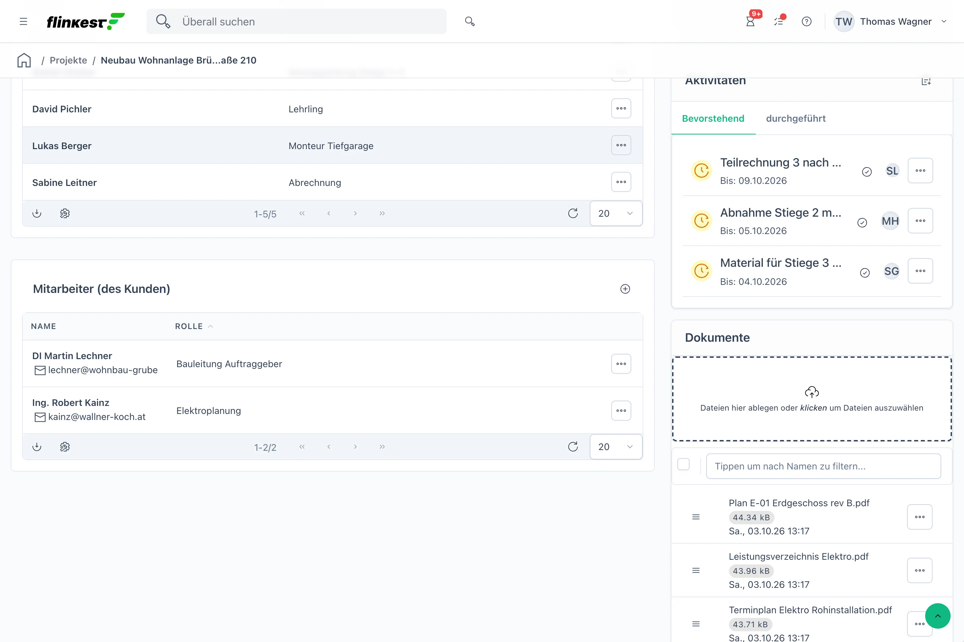This screenshot has height=642, width=964.
Task: Open the task checklist icon in header
Action: coord(779,21)
